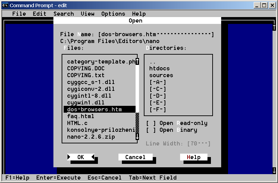
Task: Go to parent directory (..) entry
Action: 153,62
